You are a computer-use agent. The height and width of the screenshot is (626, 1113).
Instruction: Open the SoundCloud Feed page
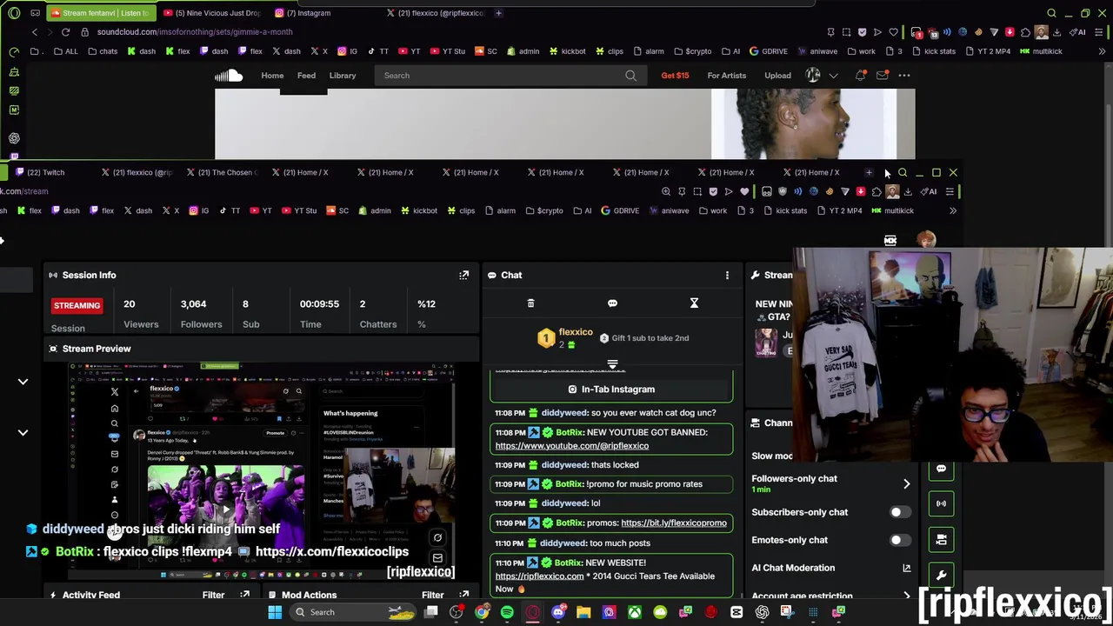306,76
